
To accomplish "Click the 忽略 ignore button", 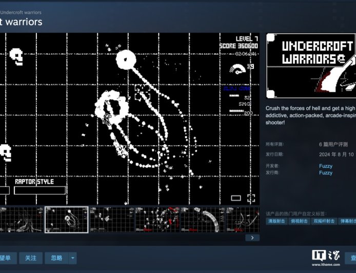I will pos(56,258).
